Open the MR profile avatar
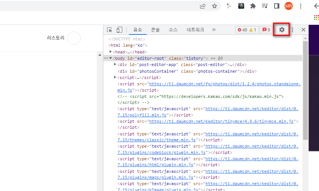Screen dimensions: 319x191 click(289, 6)
